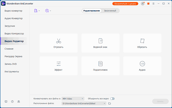Click the add files icon
Viewport: 172px width, 108px height.
[36, 11]
